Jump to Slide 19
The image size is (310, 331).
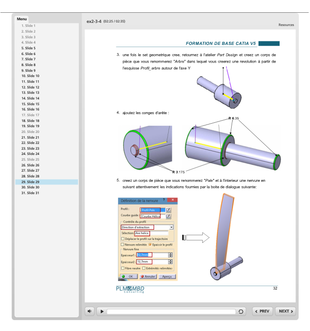point(30,126)
